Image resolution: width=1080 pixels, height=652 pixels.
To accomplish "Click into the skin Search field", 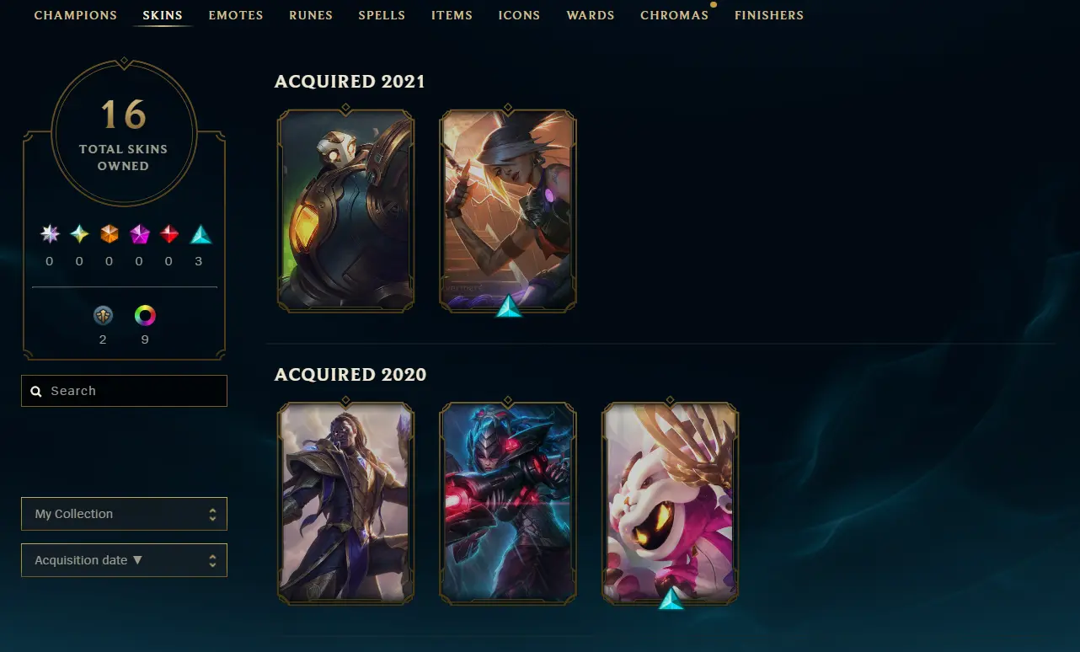I will (124, 391).
